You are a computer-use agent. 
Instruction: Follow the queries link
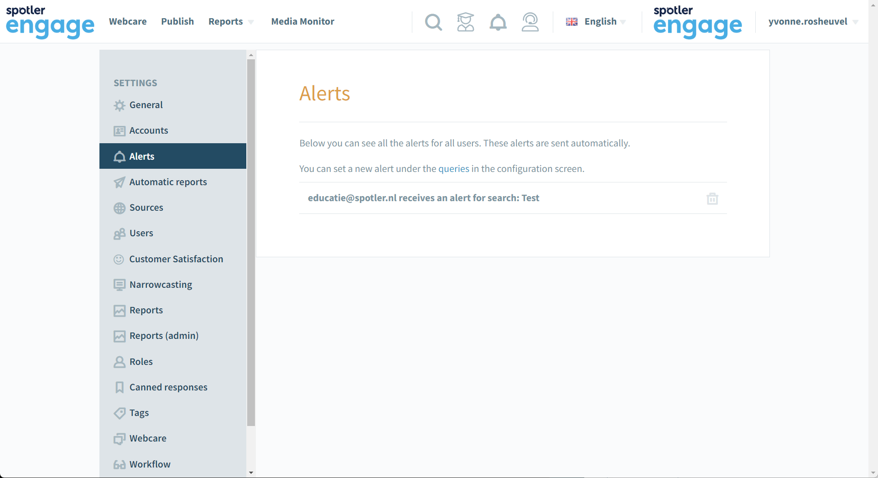pyautogui.click(x=453, y=169)
